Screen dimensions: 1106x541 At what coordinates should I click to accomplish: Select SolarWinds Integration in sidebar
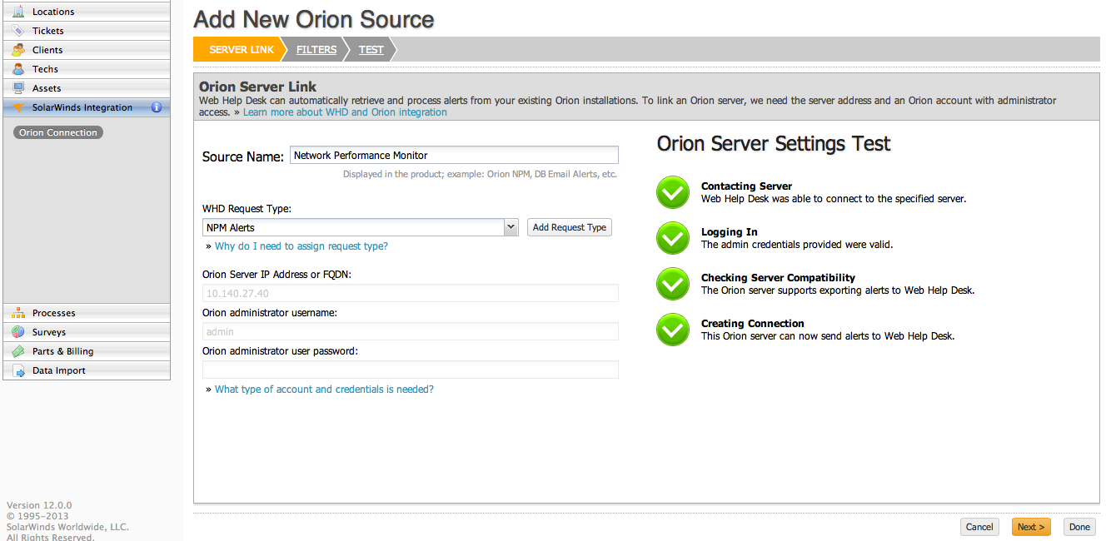tap(87, 107)
